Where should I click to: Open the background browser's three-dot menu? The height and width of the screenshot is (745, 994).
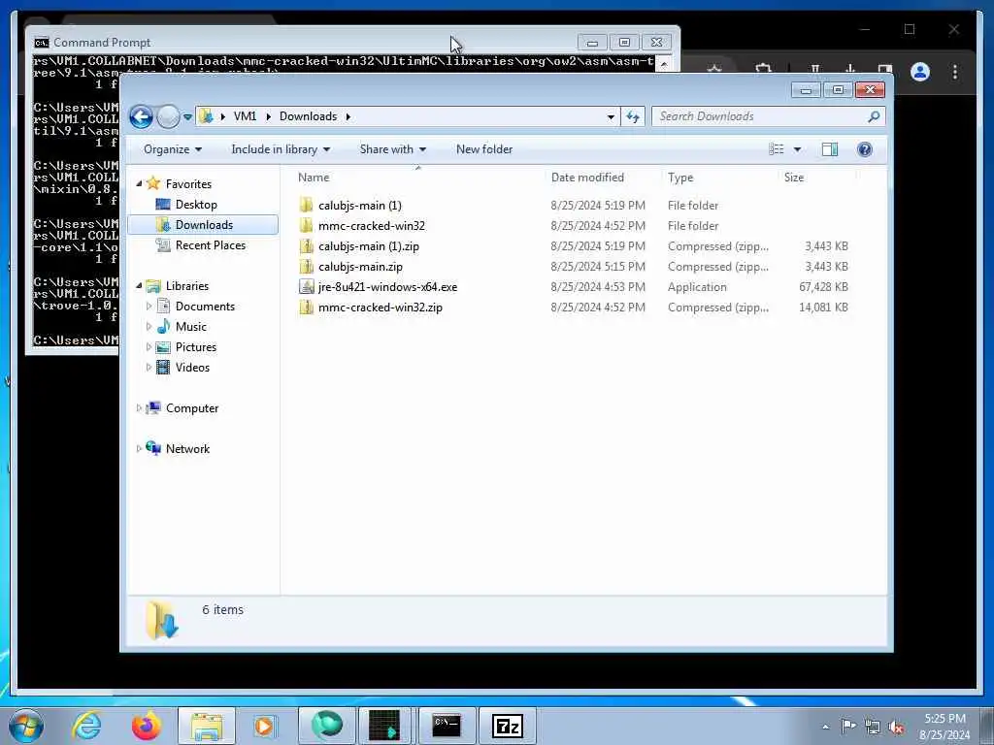pyautogui.click(x=955, y=72)
